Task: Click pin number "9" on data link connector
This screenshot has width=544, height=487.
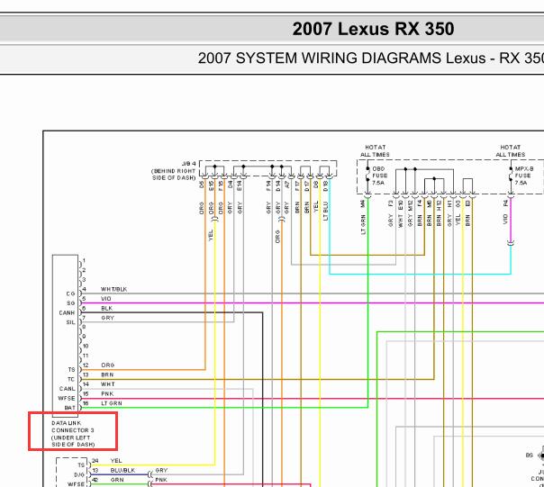Action: tap(84, 337)
